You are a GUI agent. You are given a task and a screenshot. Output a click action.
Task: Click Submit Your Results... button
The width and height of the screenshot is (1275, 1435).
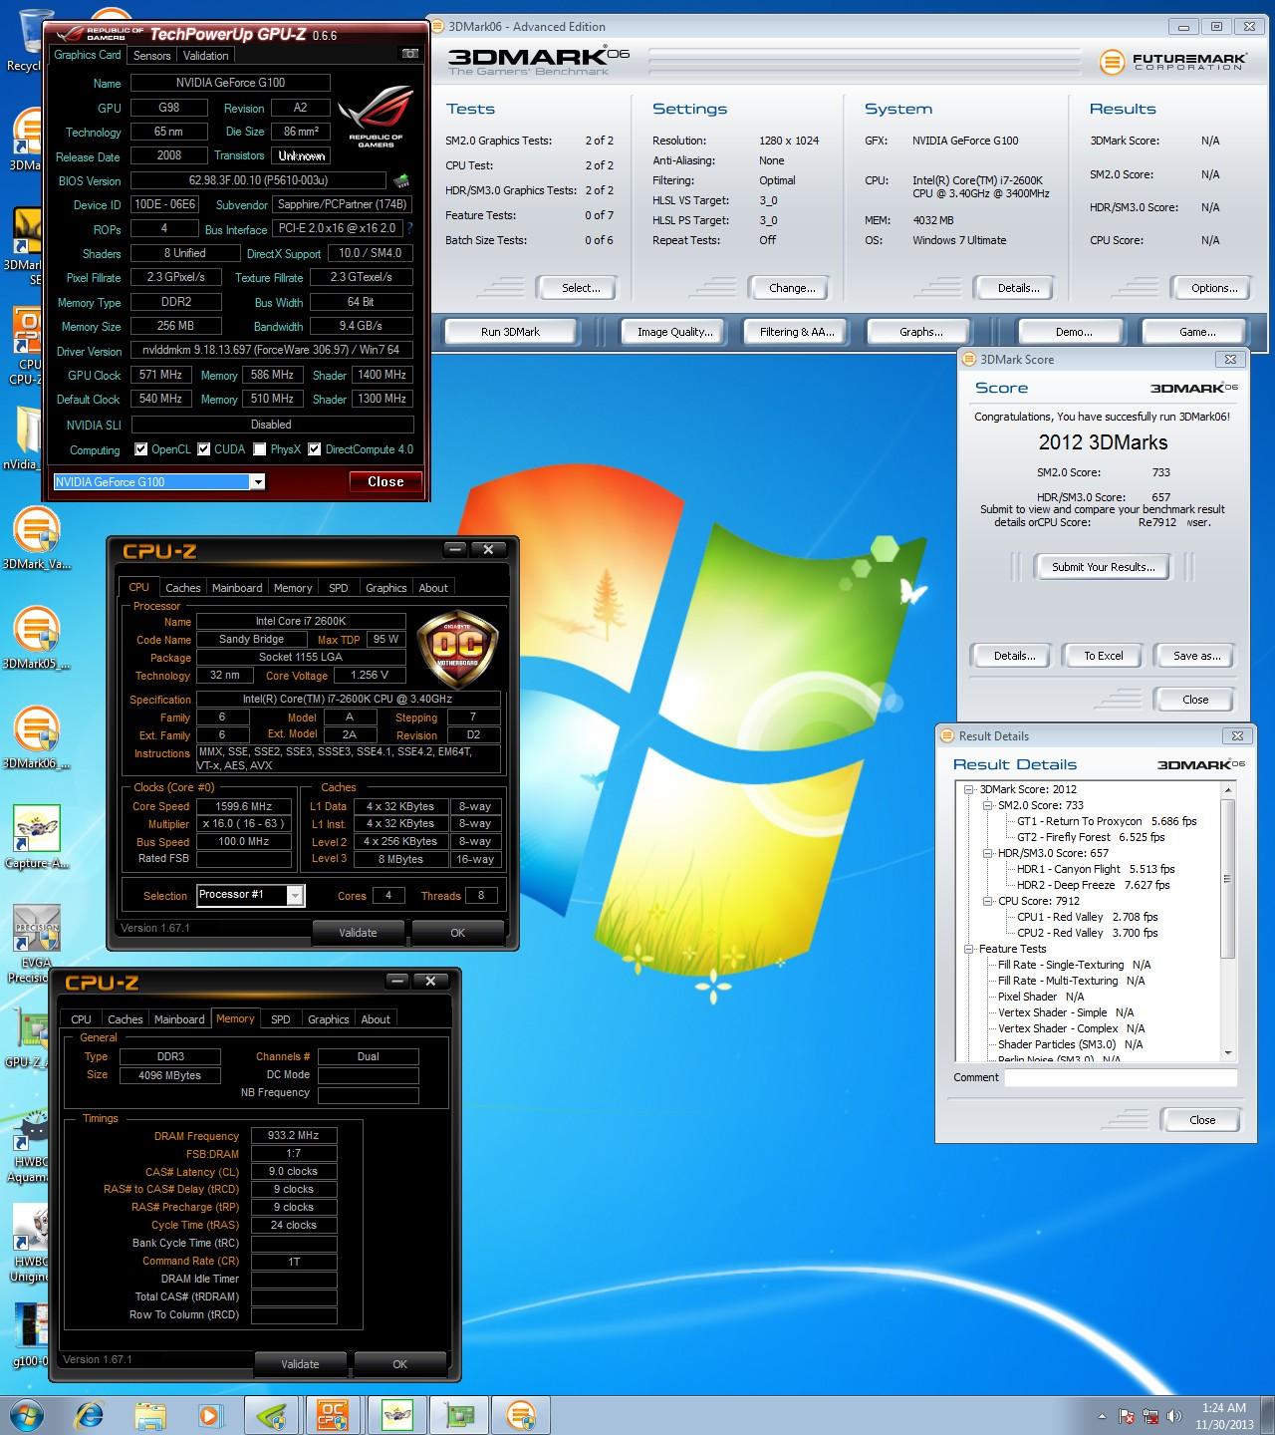pyautogui.click(x=1104, y=567)
